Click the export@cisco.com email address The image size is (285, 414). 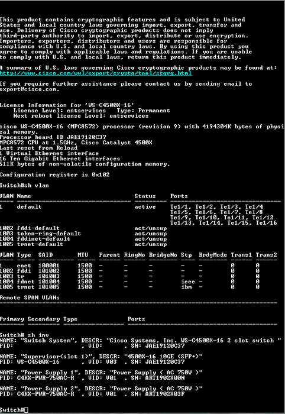click(30, 89)
